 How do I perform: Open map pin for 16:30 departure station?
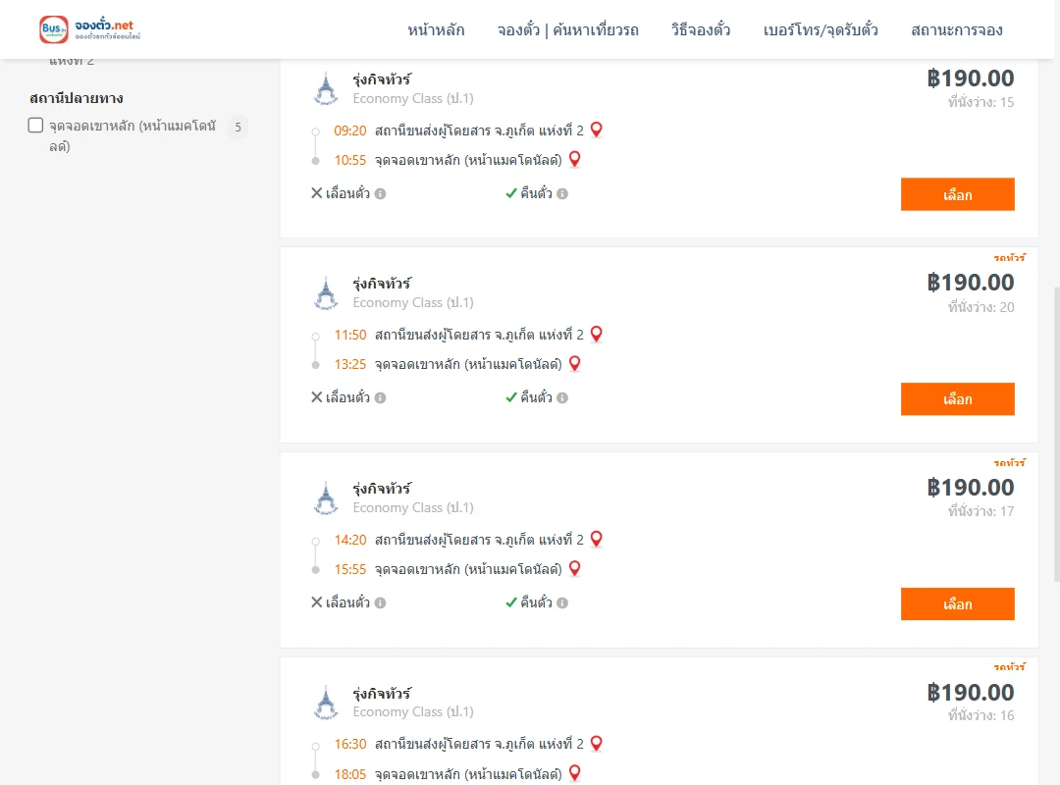click(597, 743)
